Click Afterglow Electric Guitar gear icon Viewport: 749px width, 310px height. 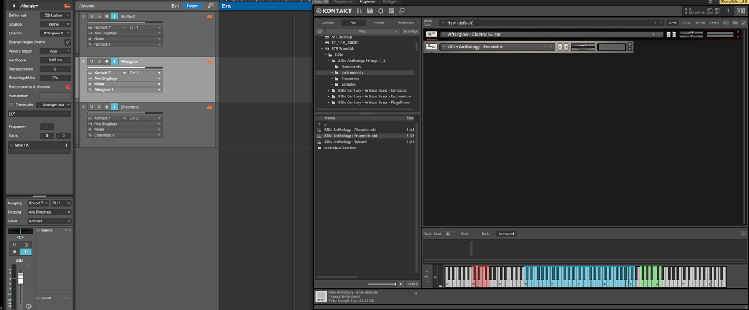coord(431,34)
